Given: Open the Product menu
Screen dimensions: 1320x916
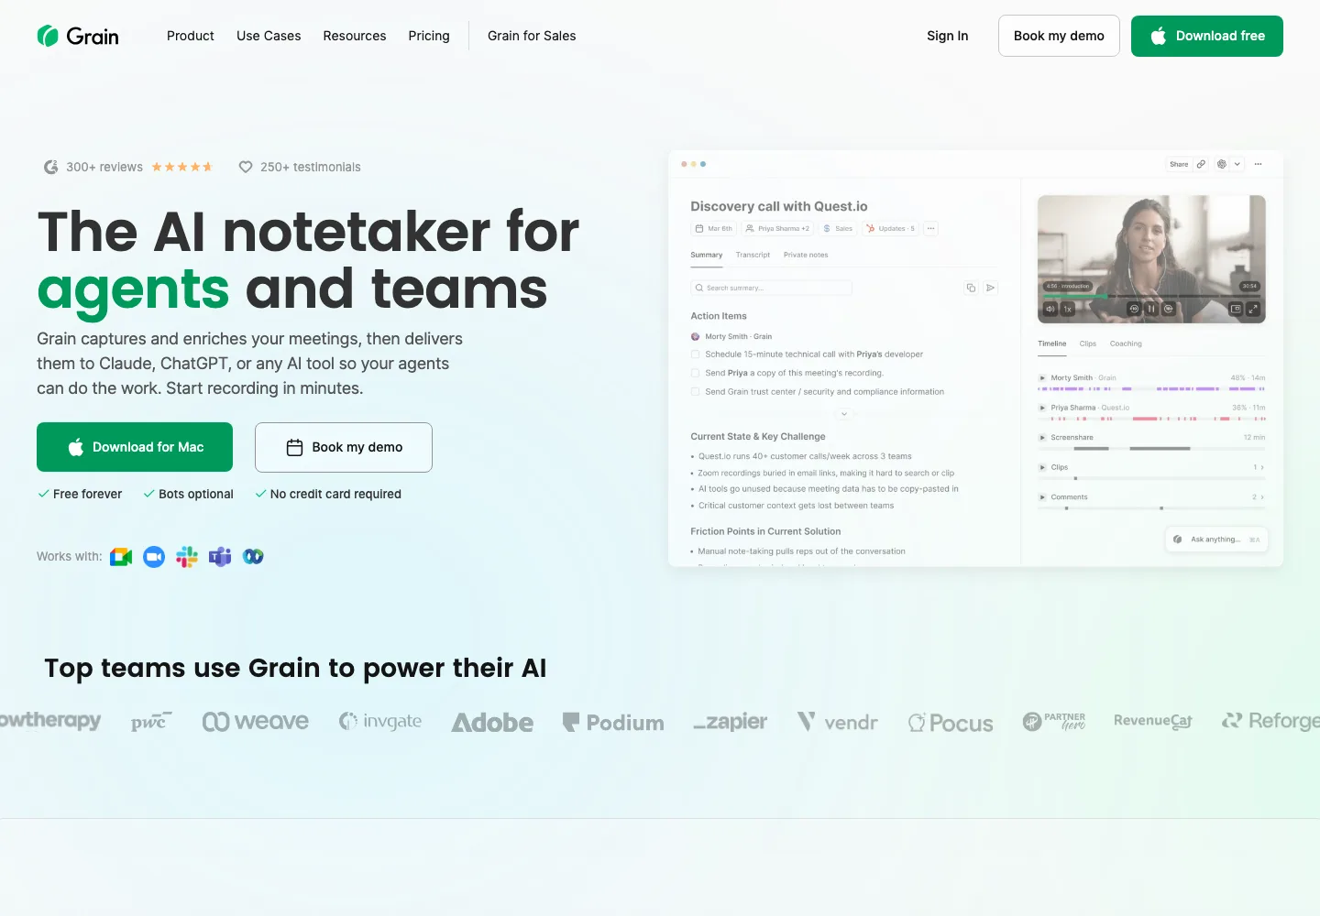Looking at the screenshot, I should click(x=191, y=36).
